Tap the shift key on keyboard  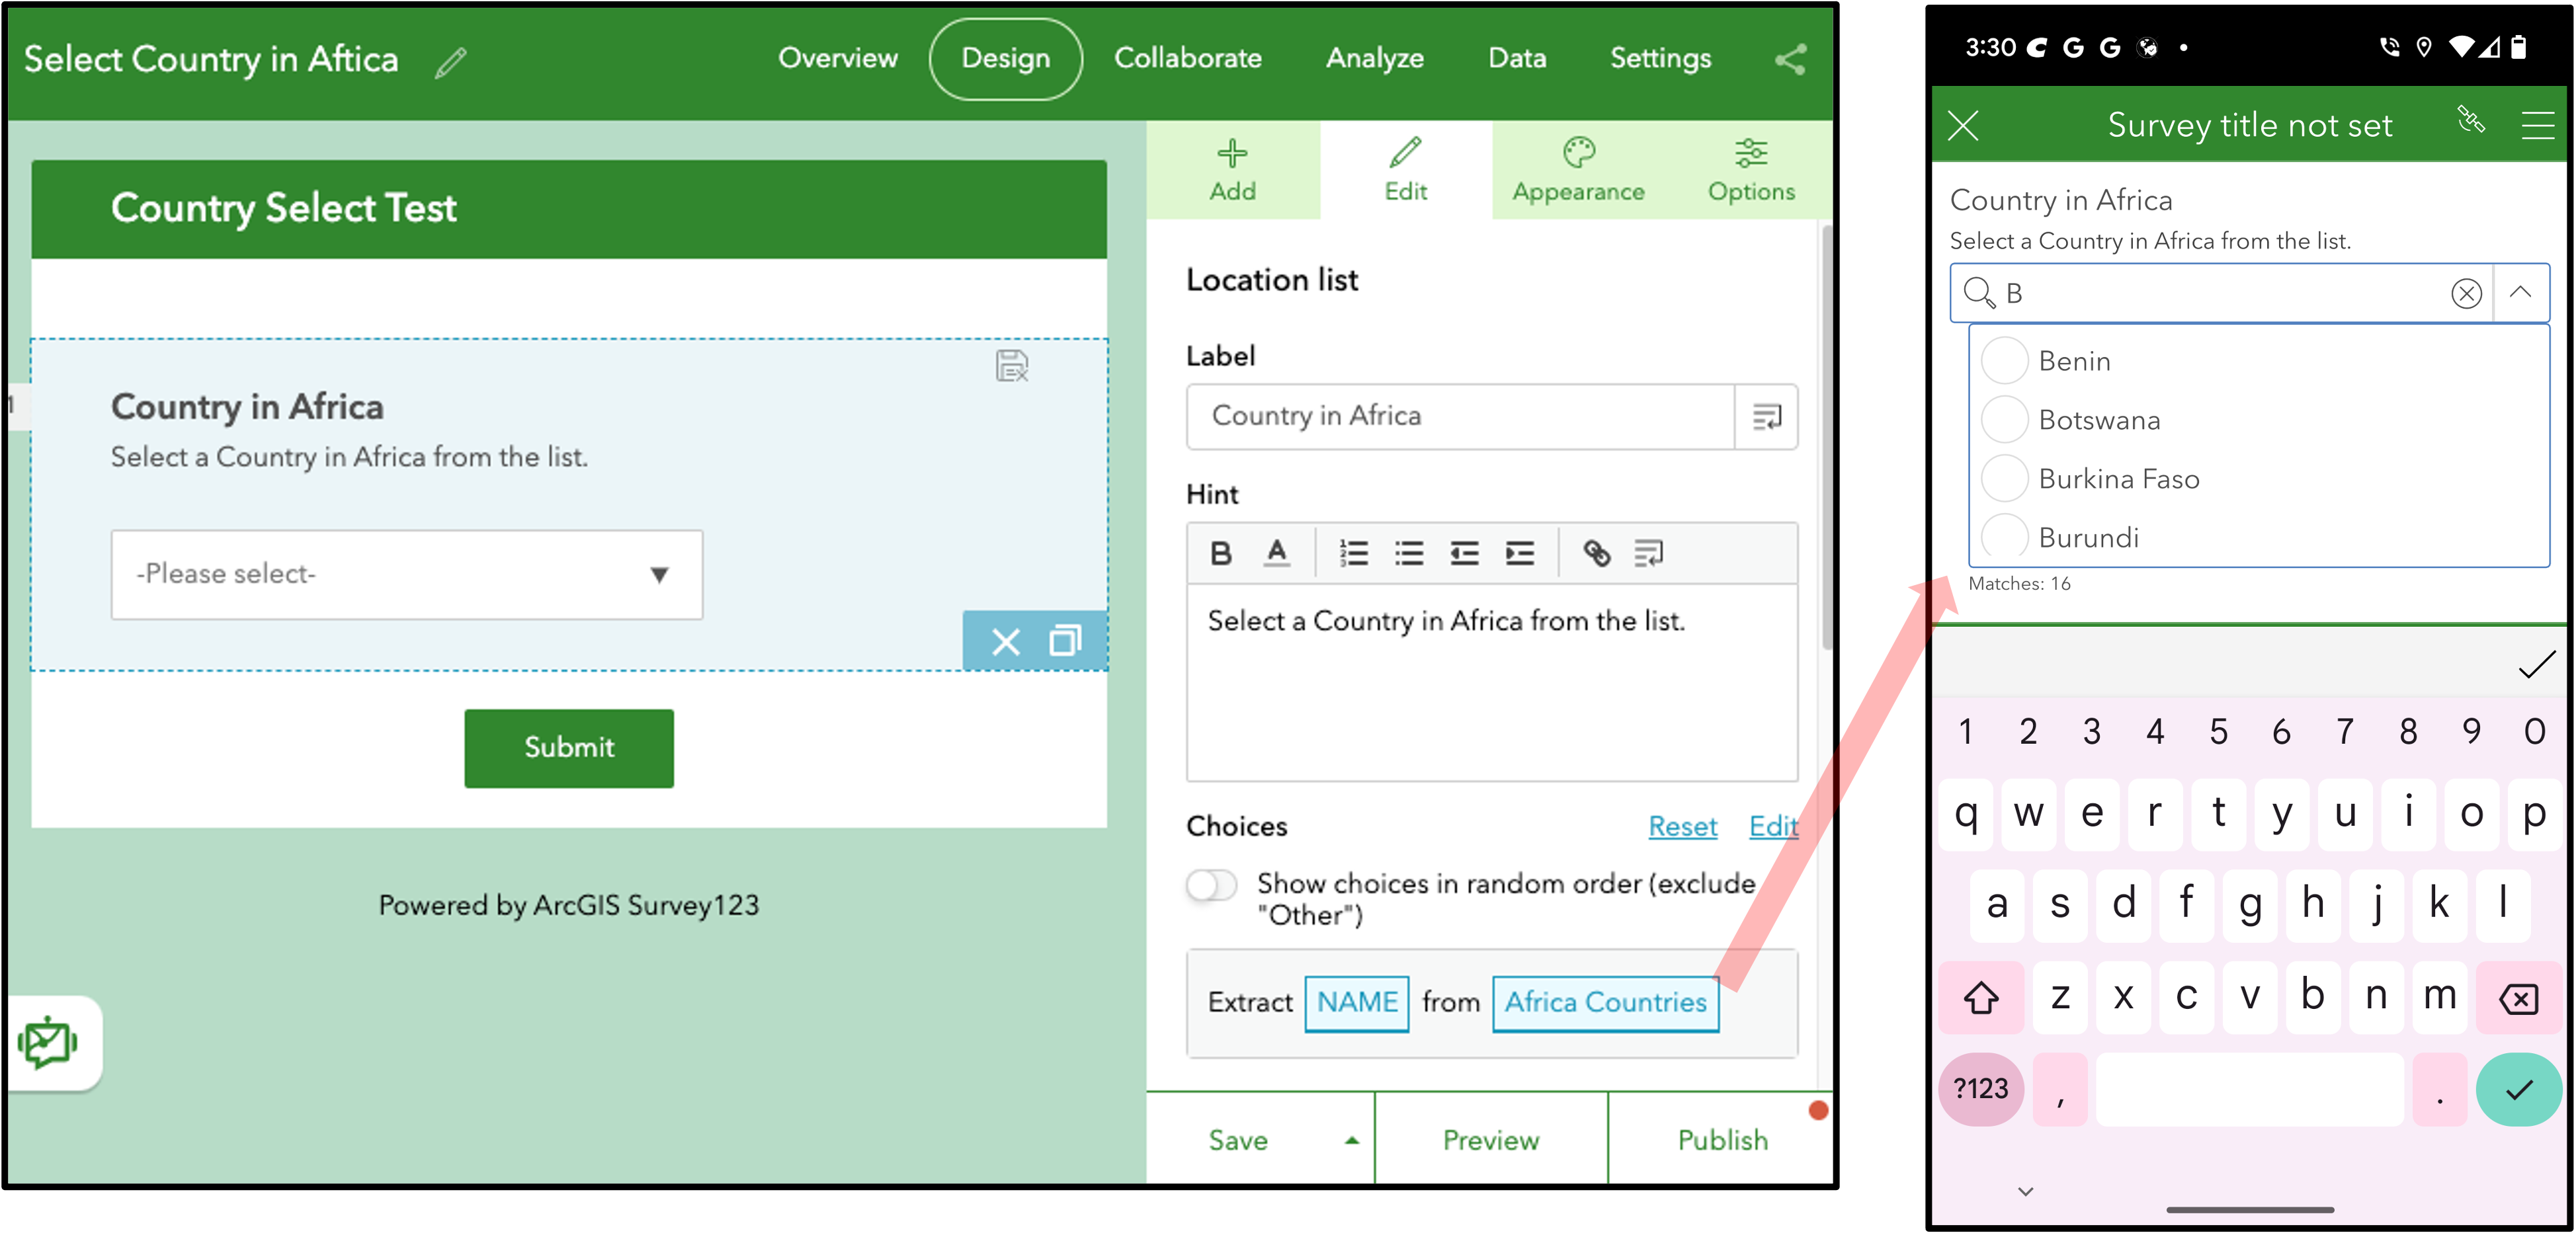[x=1980, y=998]
